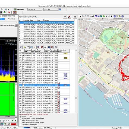Select signal row 297
This screenshot has width=129, height=129.
coord(44,112)
